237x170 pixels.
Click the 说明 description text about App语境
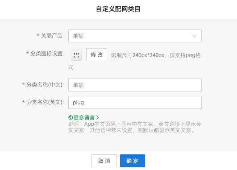coord(134,127)
